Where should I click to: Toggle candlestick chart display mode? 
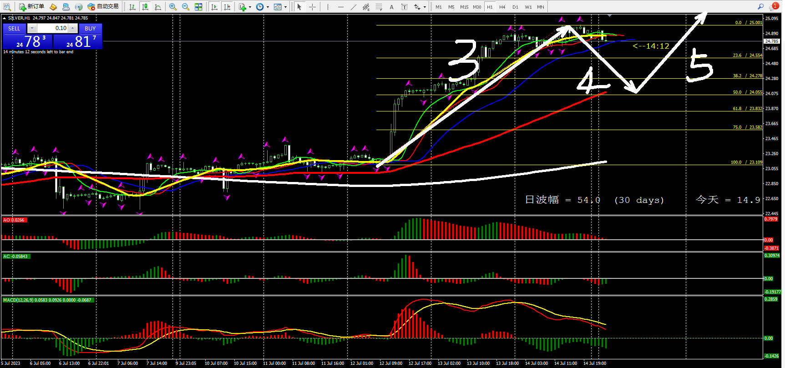[145, 7]
